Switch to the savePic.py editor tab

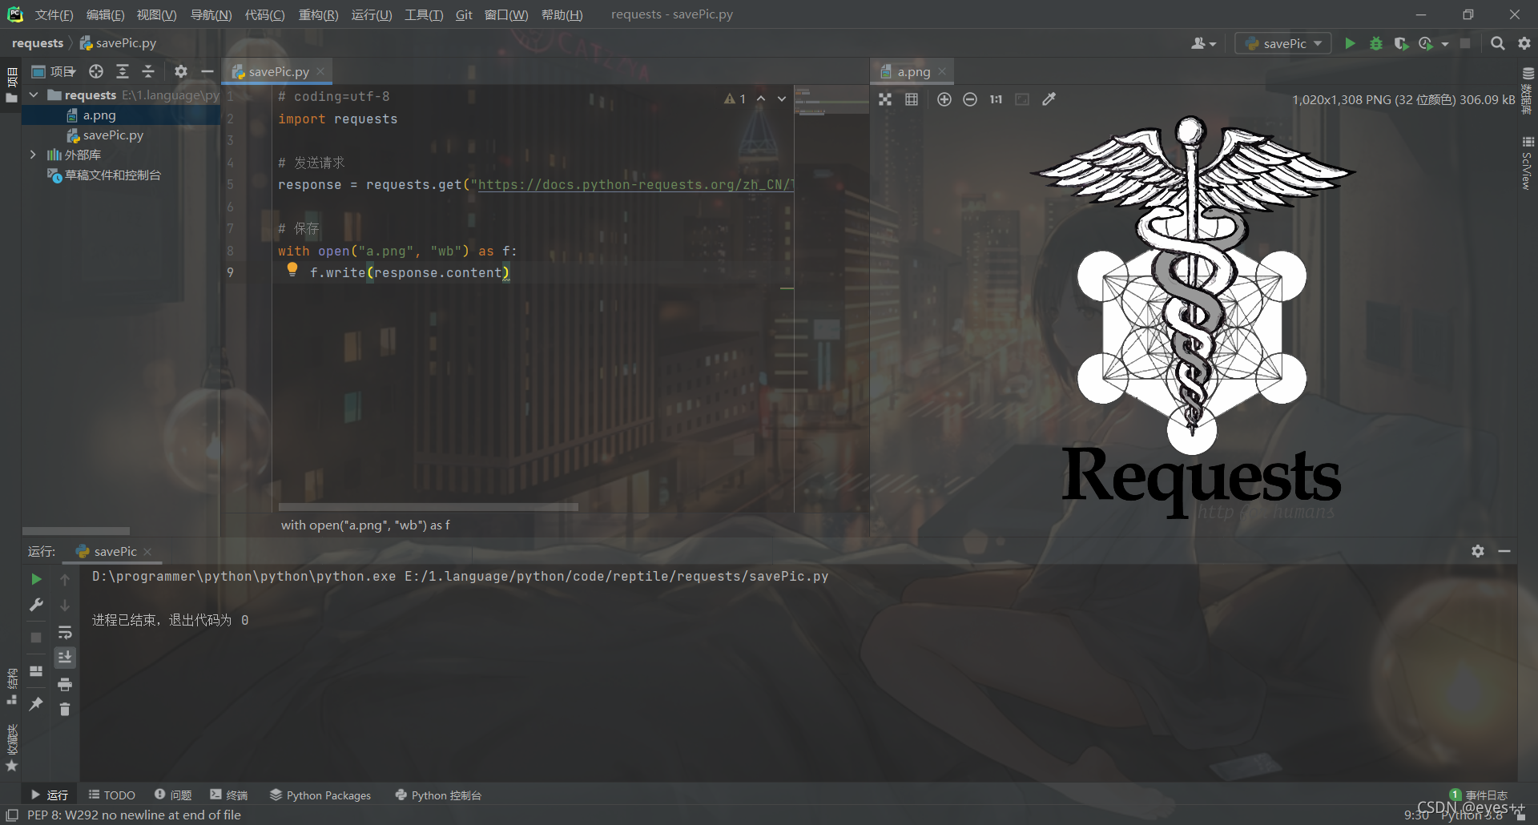click(x=278, y=71)
